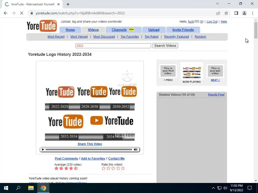Viewport: 258px width, 193px height.
Task: Rate video two stars
Action: click(108, 168)
